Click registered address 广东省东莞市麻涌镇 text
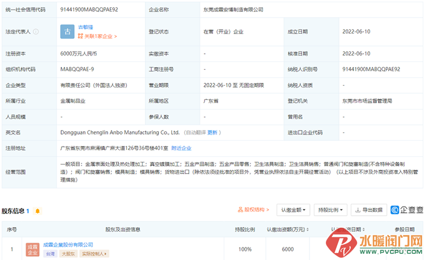The height and width of the screenshot is (260, 425). 114,148
